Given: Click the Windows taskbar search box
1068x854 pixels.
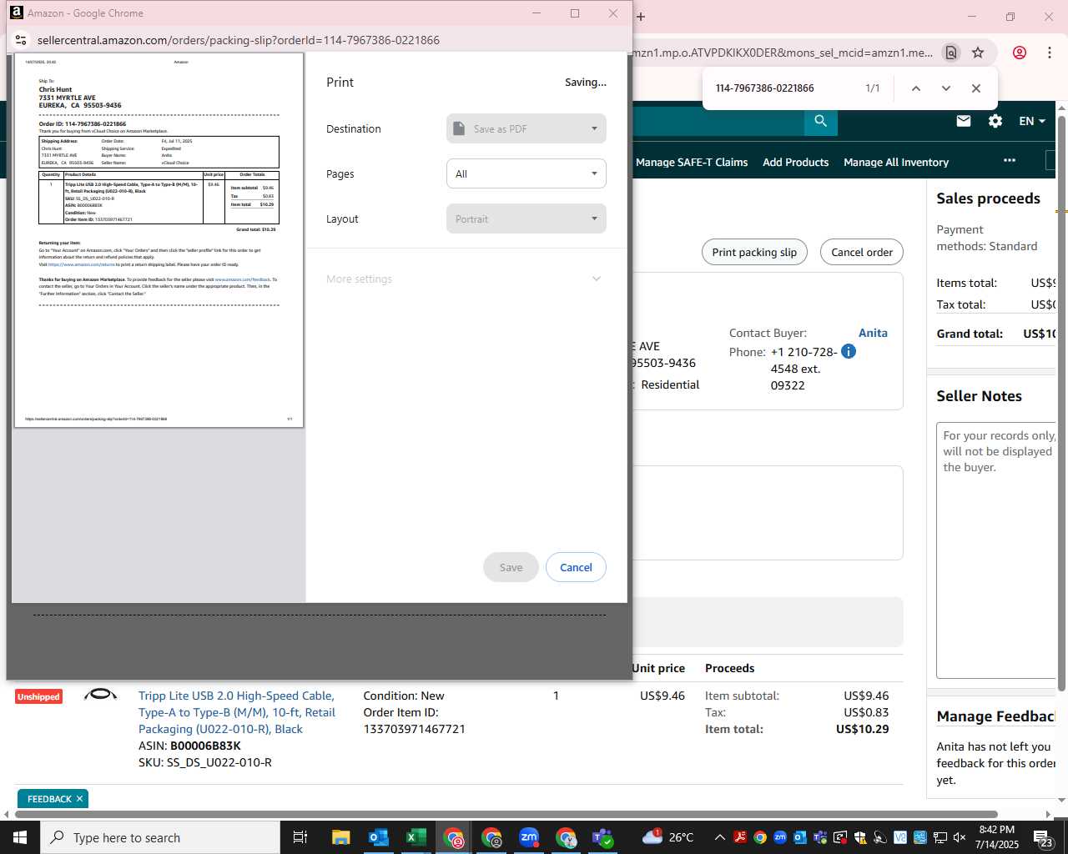Looking at the screenshot, I should click(160, 837).
